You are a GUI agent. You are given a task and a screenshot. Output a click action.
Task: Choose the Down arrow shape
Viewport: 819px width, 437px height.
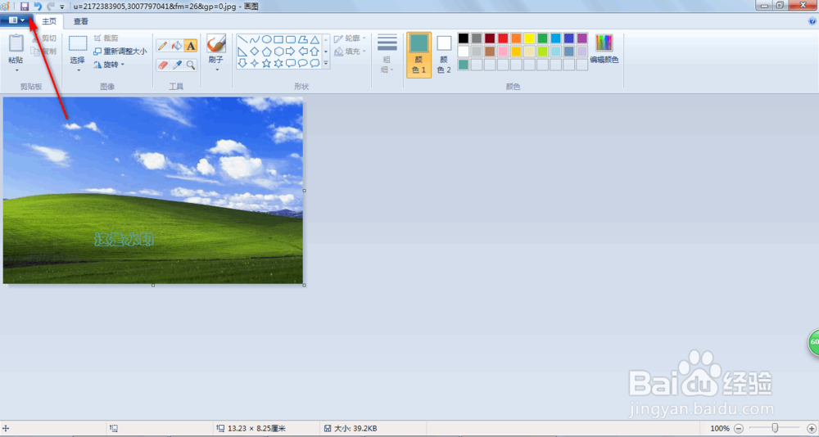pos(242,63)
